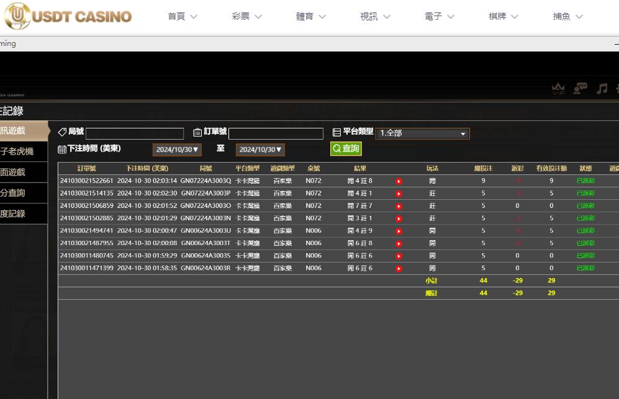The width and height of the screenshot is (619, 399).
Task: Play video for order 241030021522661
Action: point(399,181)
